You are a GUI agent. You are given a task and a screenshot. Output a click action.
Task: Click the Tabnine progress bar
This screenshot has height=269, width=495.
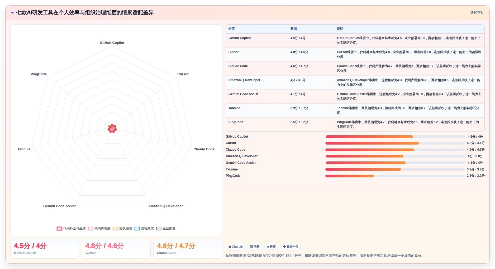tap(395, 169)
